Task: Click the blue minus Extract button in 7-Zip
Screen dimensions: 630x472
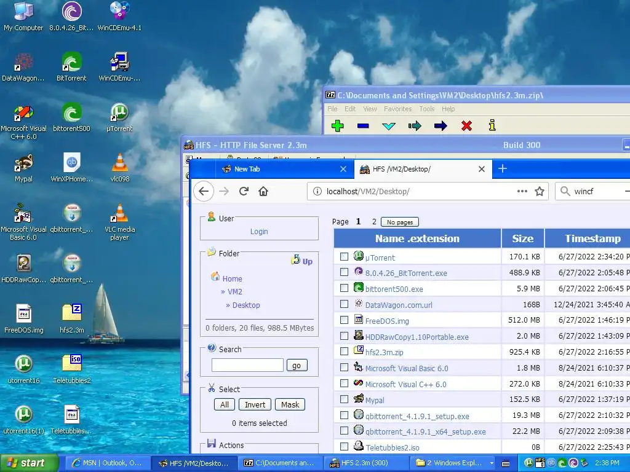Action: [363, 126]
